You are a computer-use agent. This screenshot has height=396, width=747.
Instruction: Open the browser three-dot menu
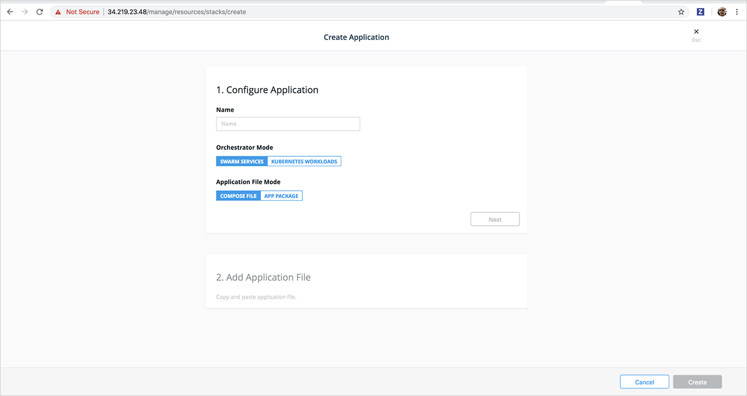pyautogui.click(x=736, y=11)
